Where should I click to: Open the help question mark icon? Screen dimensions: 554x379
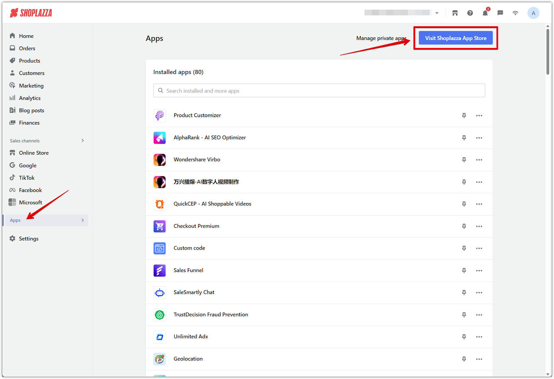[470, 13]
